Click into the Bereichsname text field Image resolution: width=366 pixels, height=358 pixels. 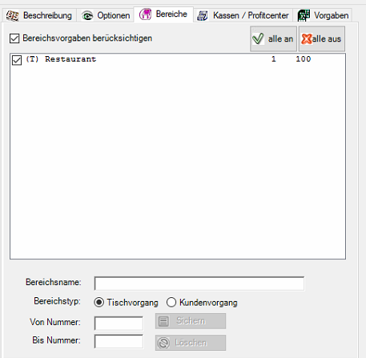pos(199,284)
